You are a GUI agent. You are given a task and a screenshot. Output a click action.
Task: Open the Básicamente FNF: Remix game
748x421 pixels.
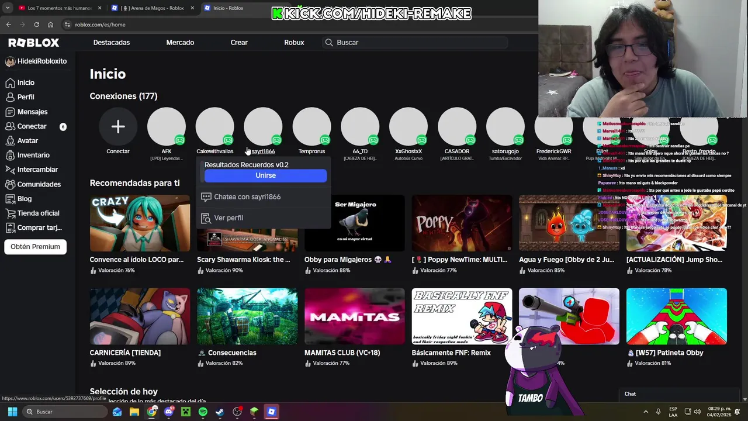462,316
